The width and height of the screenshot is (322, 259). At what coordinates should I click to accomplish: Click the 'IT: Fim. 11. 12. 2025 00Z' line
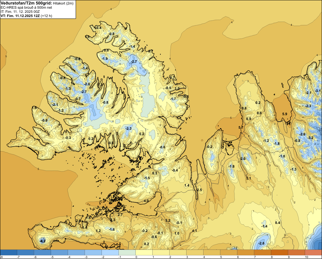click(x=20, y=12)
